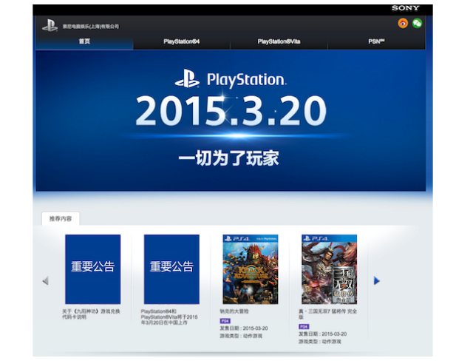The height and width of the screenshot is (361, 473).
Task: Click PlayStation®4和PlayStation®Vita将于2015年3月20日 link
Action: (169, 317)
